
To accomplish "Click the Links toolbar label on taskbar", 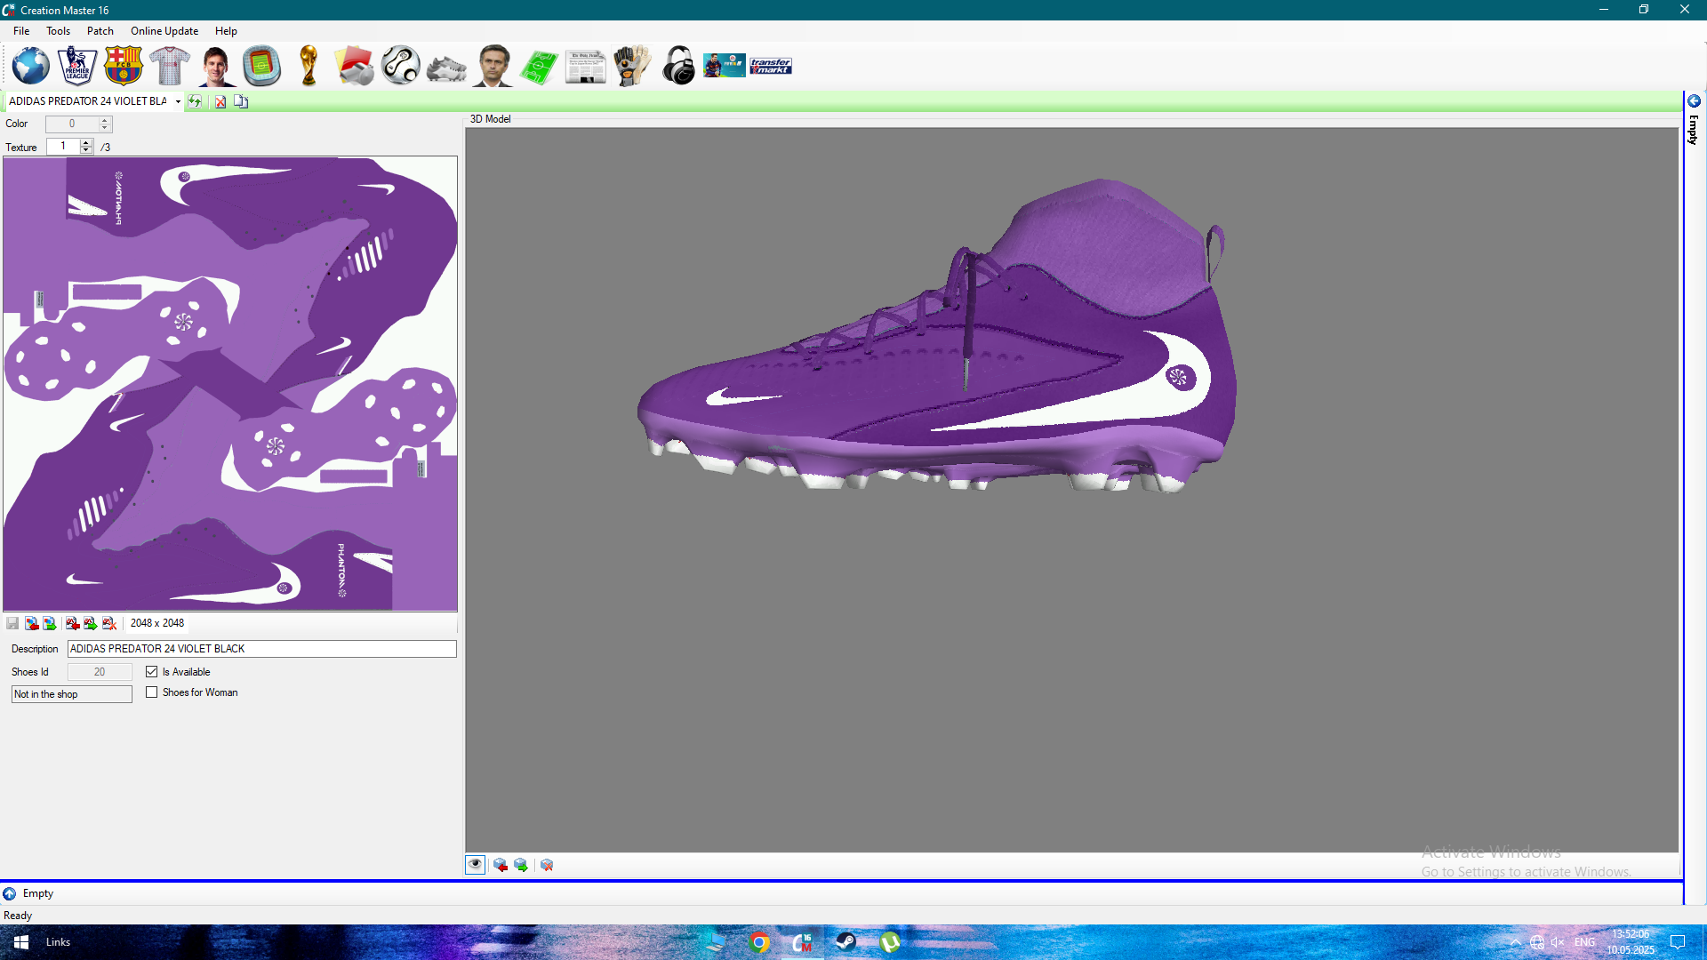I will click(x=58, y=942).
